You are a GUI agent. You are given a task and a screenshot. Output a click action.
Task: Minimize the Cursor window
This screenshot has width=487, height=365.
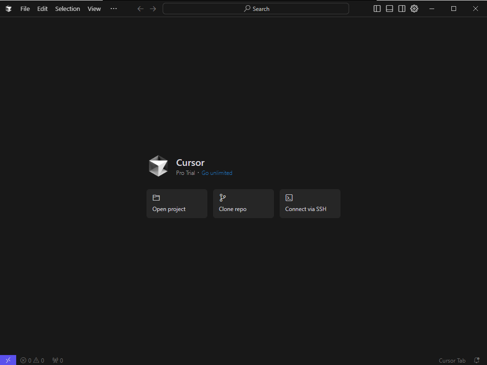[432, 9]
